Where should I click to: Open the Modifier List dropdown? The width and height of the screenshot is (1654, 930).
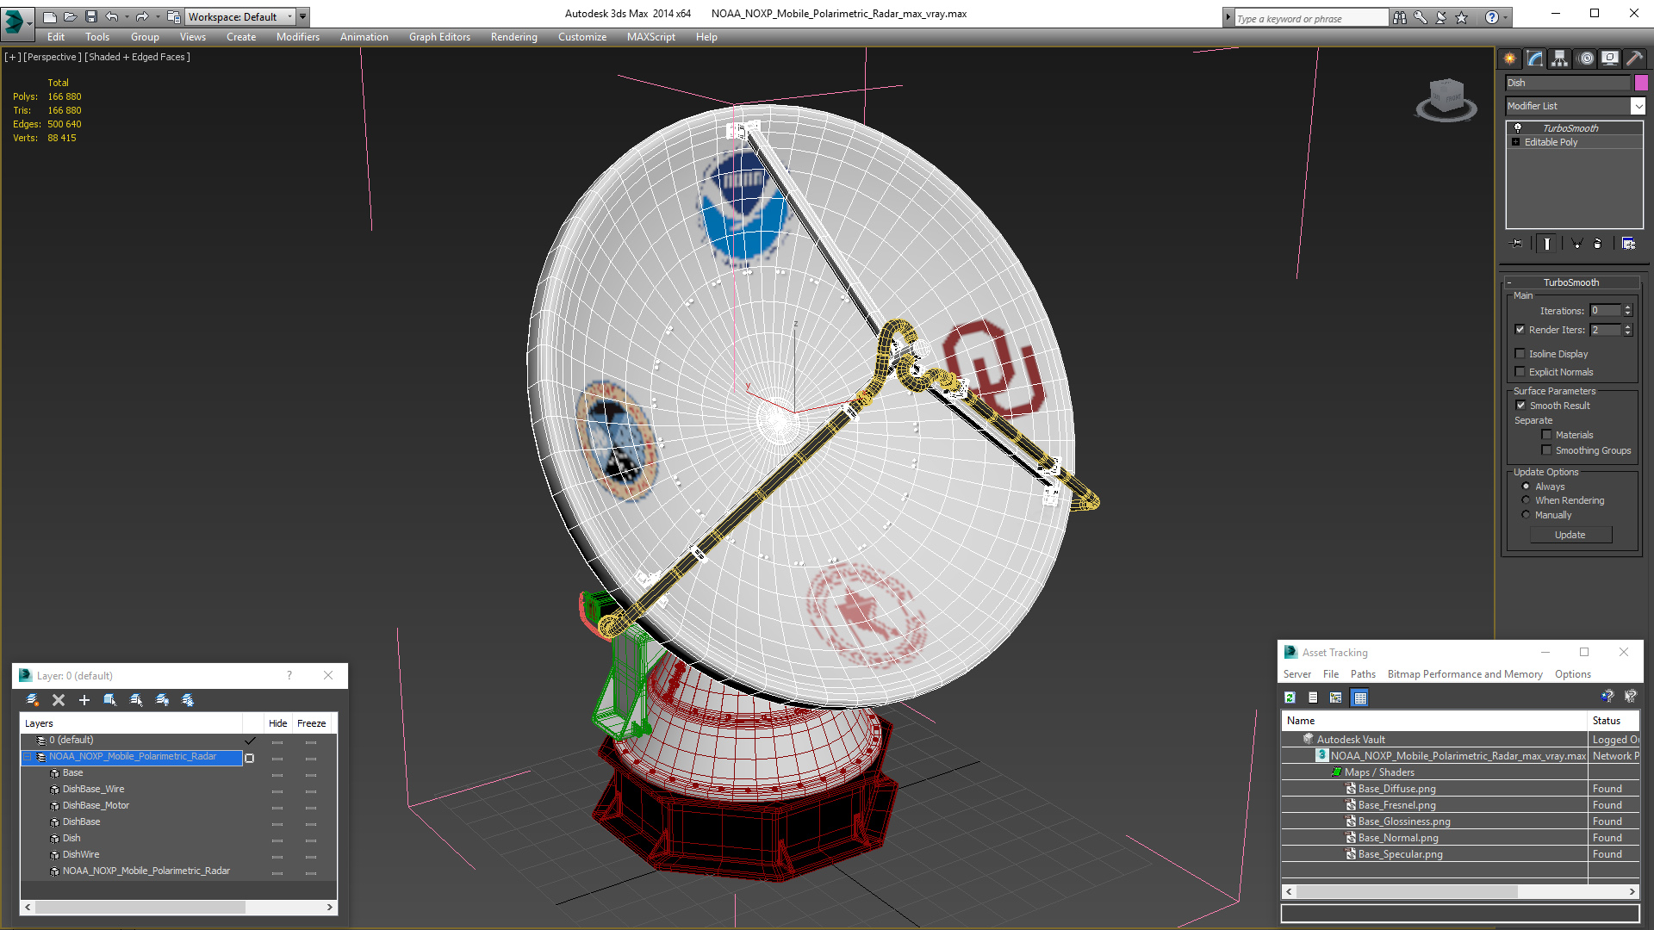point(1638,106)
